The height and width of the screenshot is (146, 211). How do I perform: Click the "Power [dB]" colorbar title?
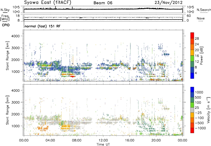[201, 56]
